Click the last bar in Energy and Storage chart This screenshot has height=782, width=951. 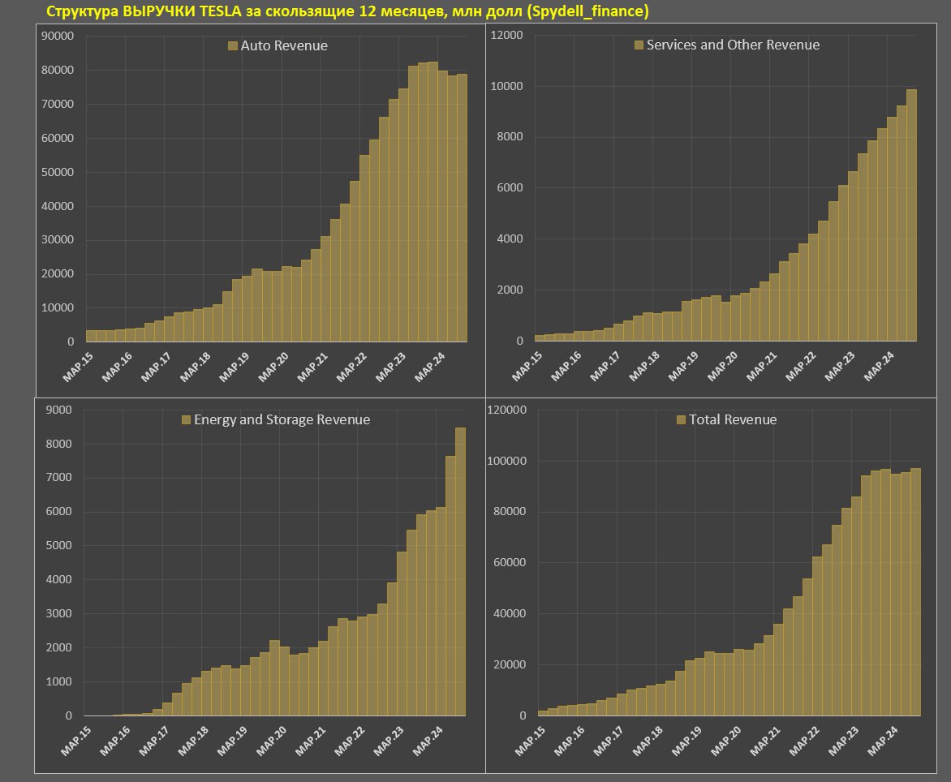click(460, 572)
